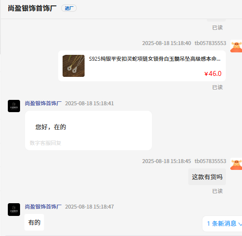Open the 进厂 badge beside shop name

(69, 8)
